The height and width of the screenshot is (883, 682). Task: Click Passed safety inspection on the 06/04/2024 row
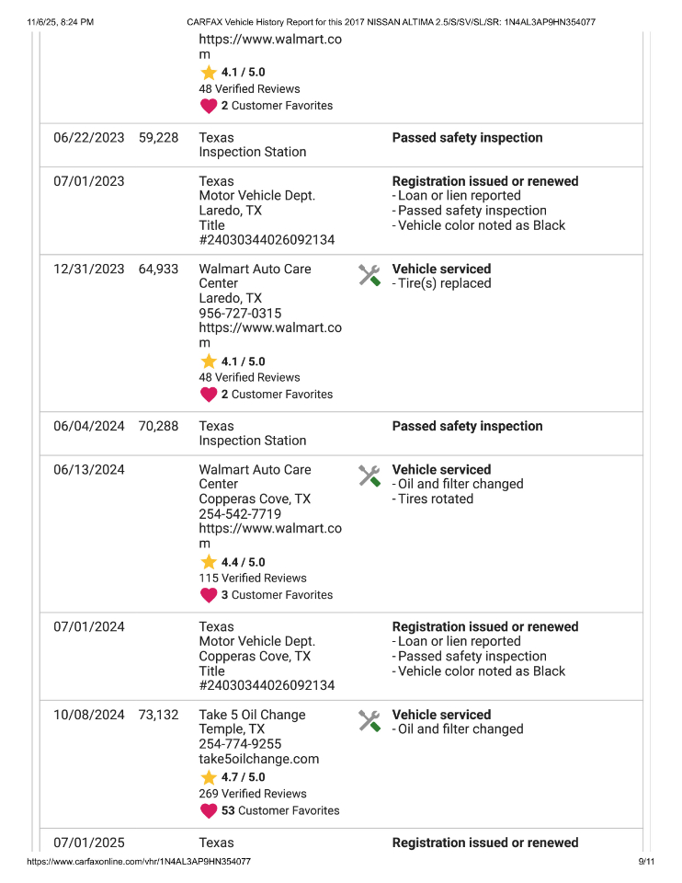pos(467,426)
